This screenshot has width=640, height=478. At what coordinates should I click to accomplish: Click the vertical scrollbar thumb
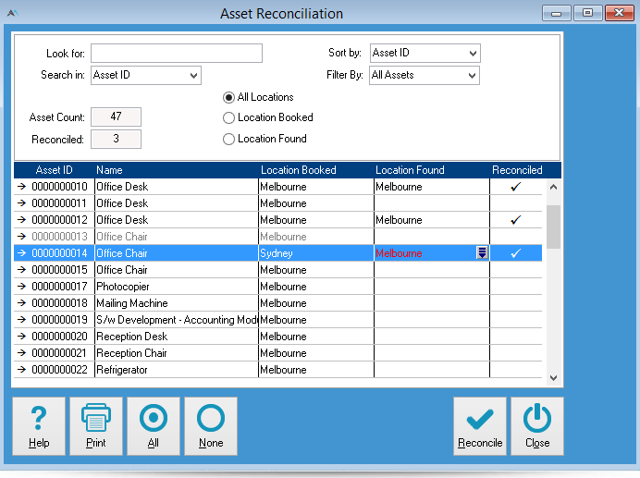tap(553, 227)
